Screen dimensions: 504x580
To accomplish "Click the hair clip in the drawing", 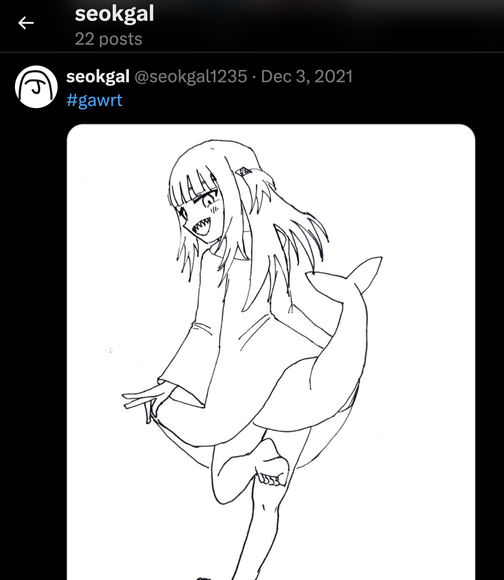I will (243, 172).
